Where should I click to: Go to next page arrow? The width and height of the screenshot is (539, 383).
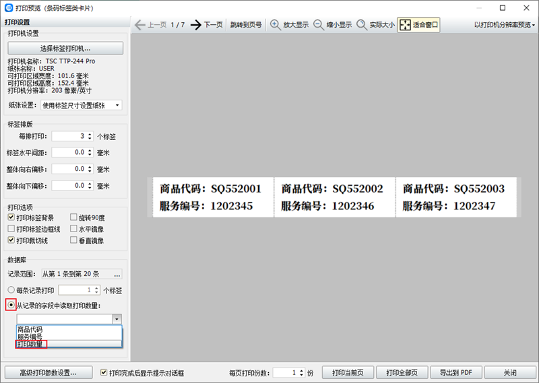pos(196,25)
